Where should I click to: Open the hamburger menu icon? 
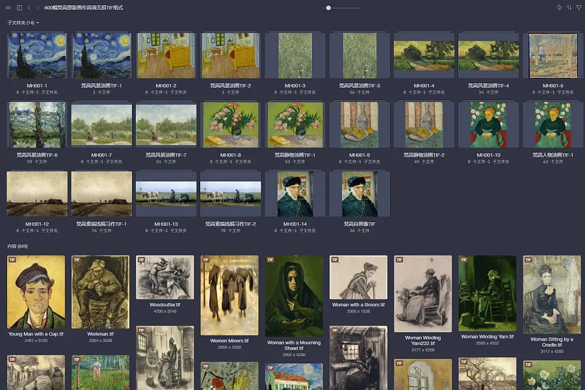pos(8,7)
